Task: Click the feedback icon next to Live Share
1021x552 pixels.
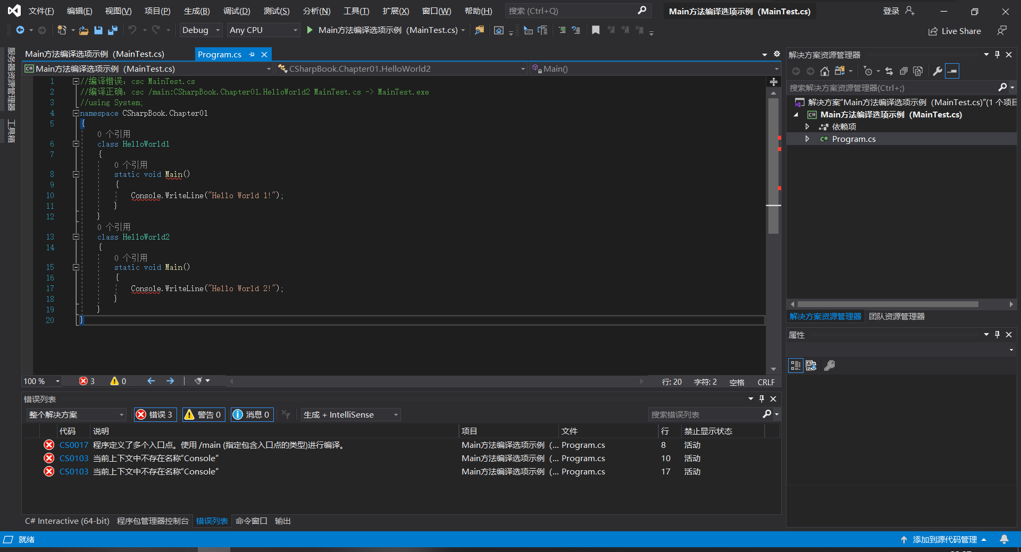Action: pyautogui.click(x=1002, y=31)
